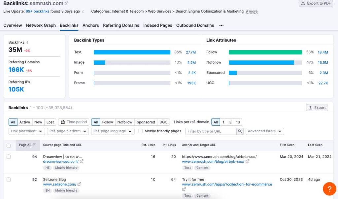Click 4.2M Image backlinks value

(x=191, y=62)
